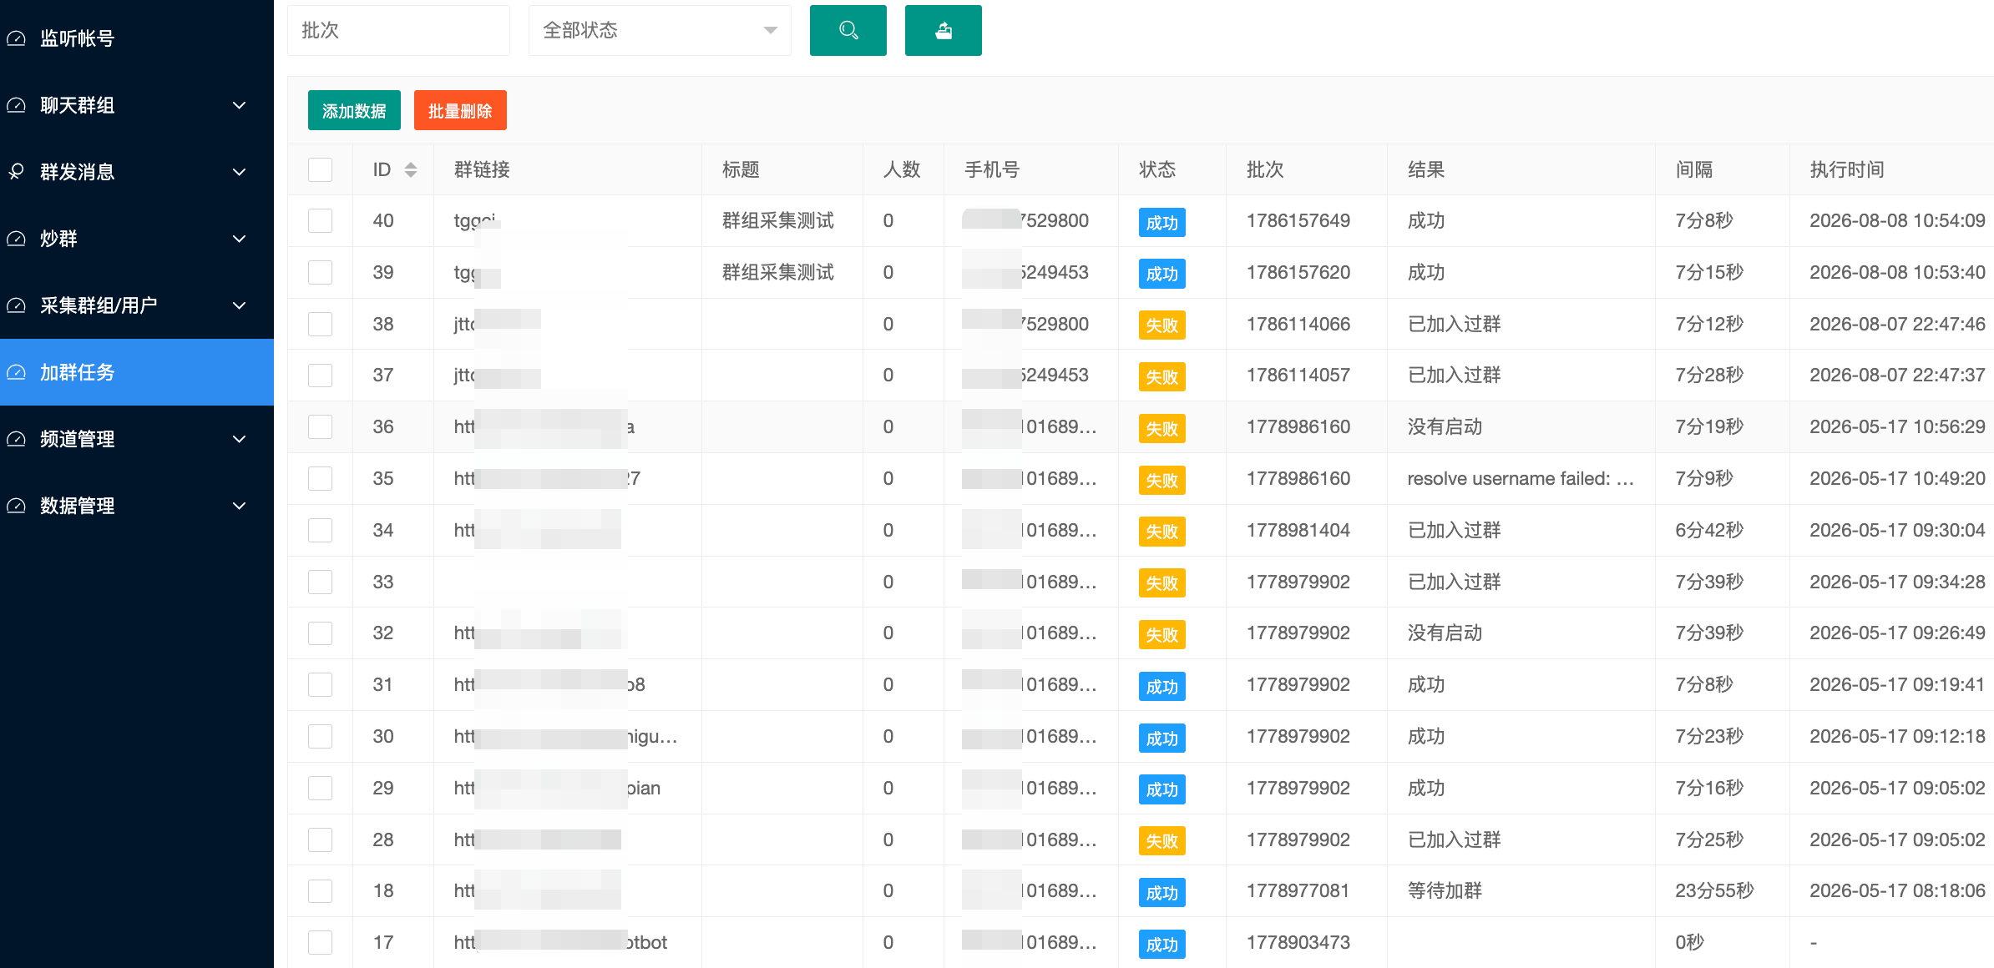Expand the 炒群 menu chevron

[x=239, y=239]
